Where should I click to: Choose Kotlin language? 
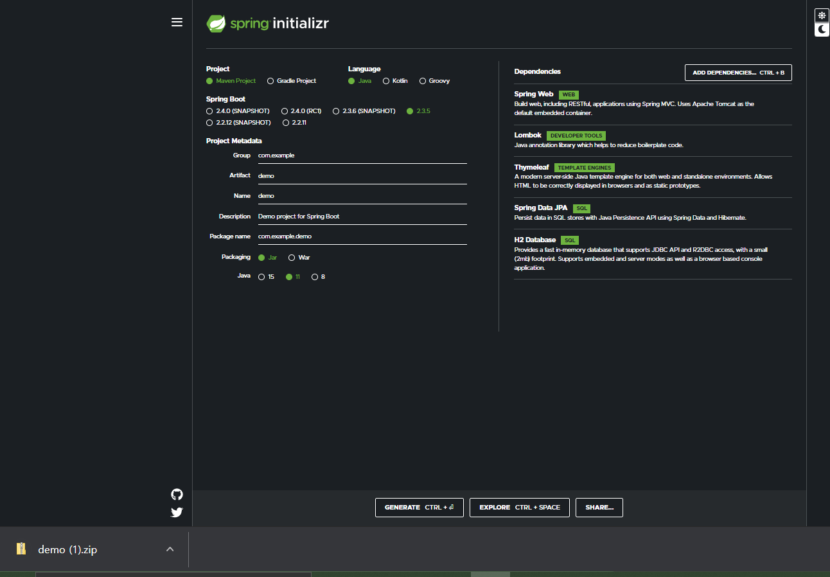(395, 81)
